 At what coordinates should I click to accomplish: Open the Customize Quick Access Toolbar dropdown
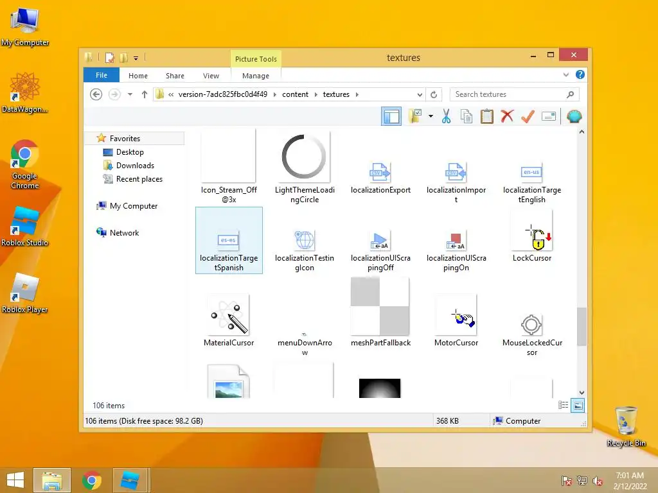coord(136,58)
